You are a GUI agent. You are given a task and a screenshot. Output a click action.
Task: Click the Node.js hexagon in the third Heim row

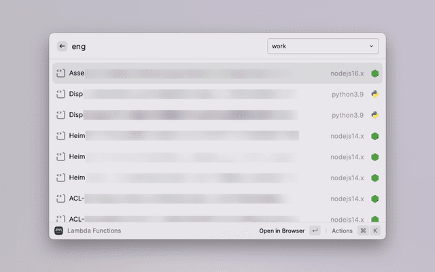[375, 177]
